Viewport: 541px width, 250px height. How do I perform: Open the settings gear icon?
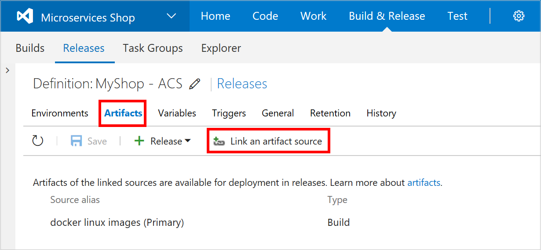coord(519,16)
